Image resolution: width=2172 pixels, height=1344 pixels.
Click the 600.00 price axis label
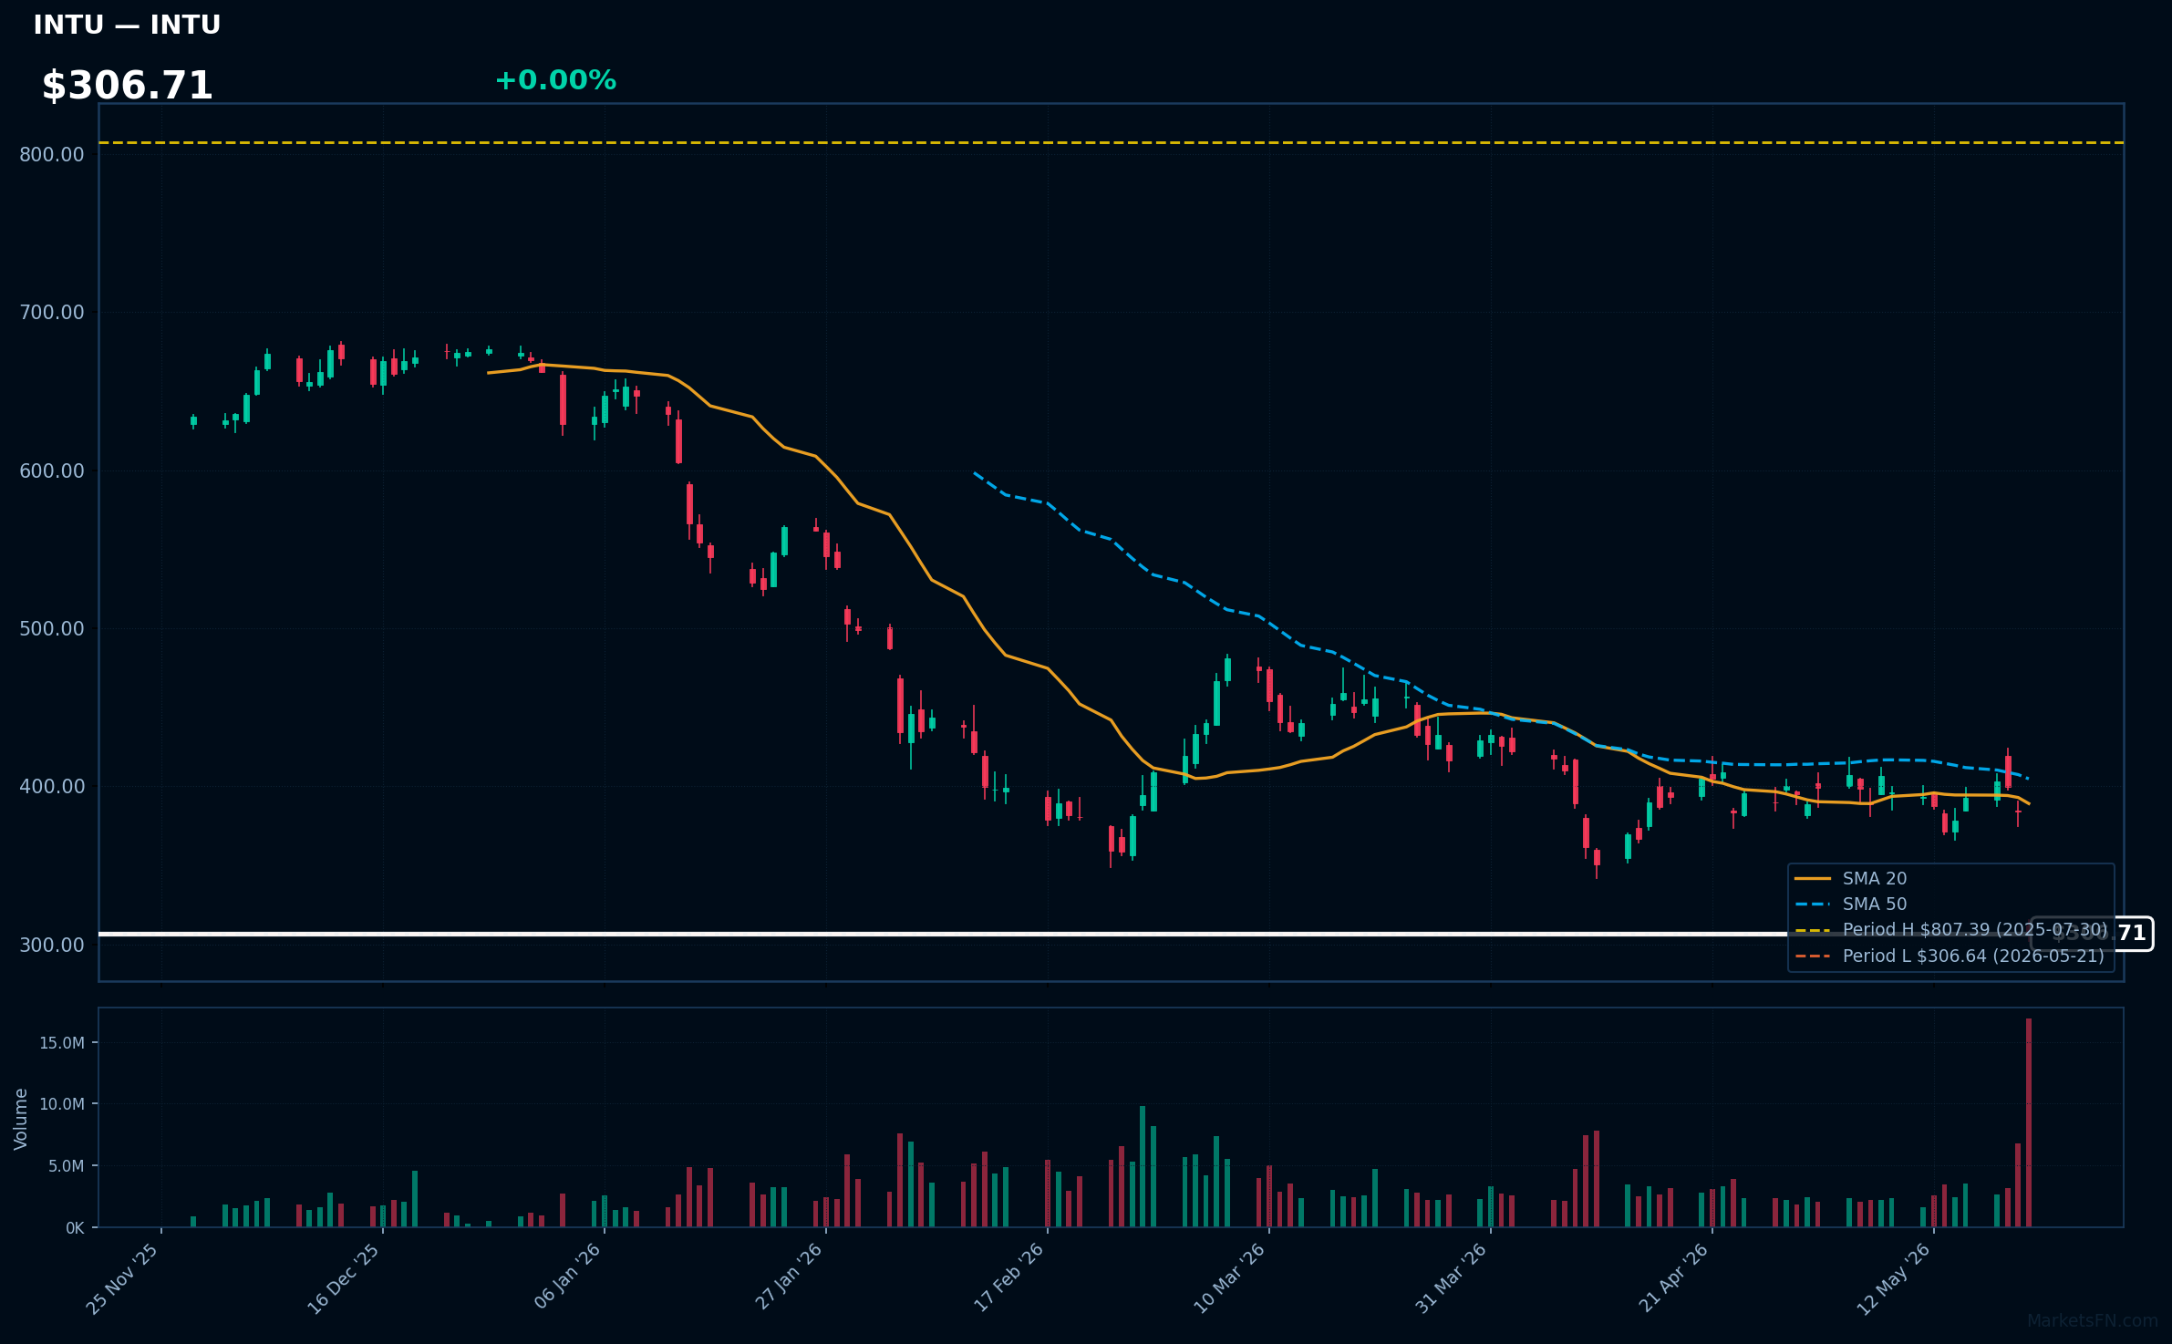[x=52, y=470]
